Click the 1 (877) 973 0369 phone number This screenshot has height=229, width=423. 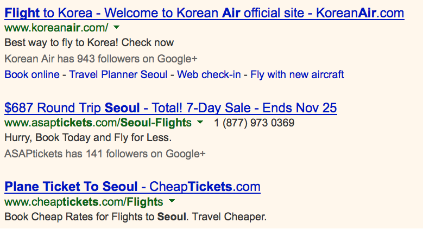(254, 123)
